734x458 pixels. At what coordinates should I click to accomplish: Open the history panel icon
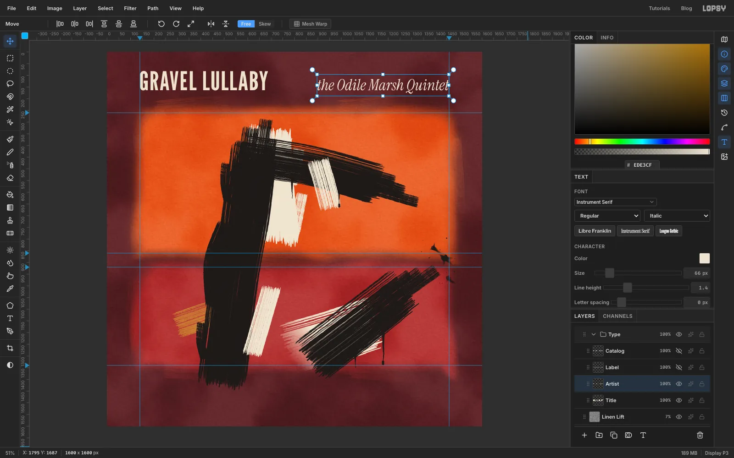point(724,113)
